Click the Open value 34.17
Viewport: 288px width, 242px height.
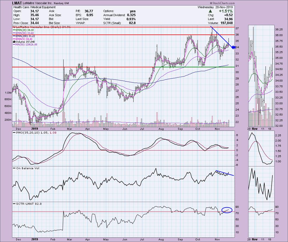[x=35, y=11]
